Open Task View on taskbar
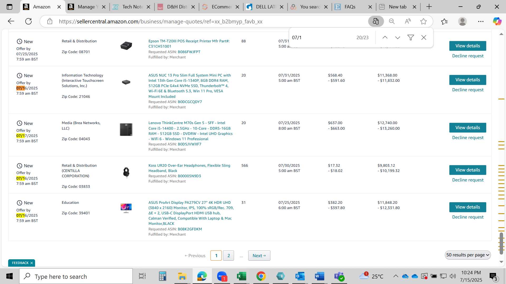Screen dimensions: 506x284 [x=142, y=276]
